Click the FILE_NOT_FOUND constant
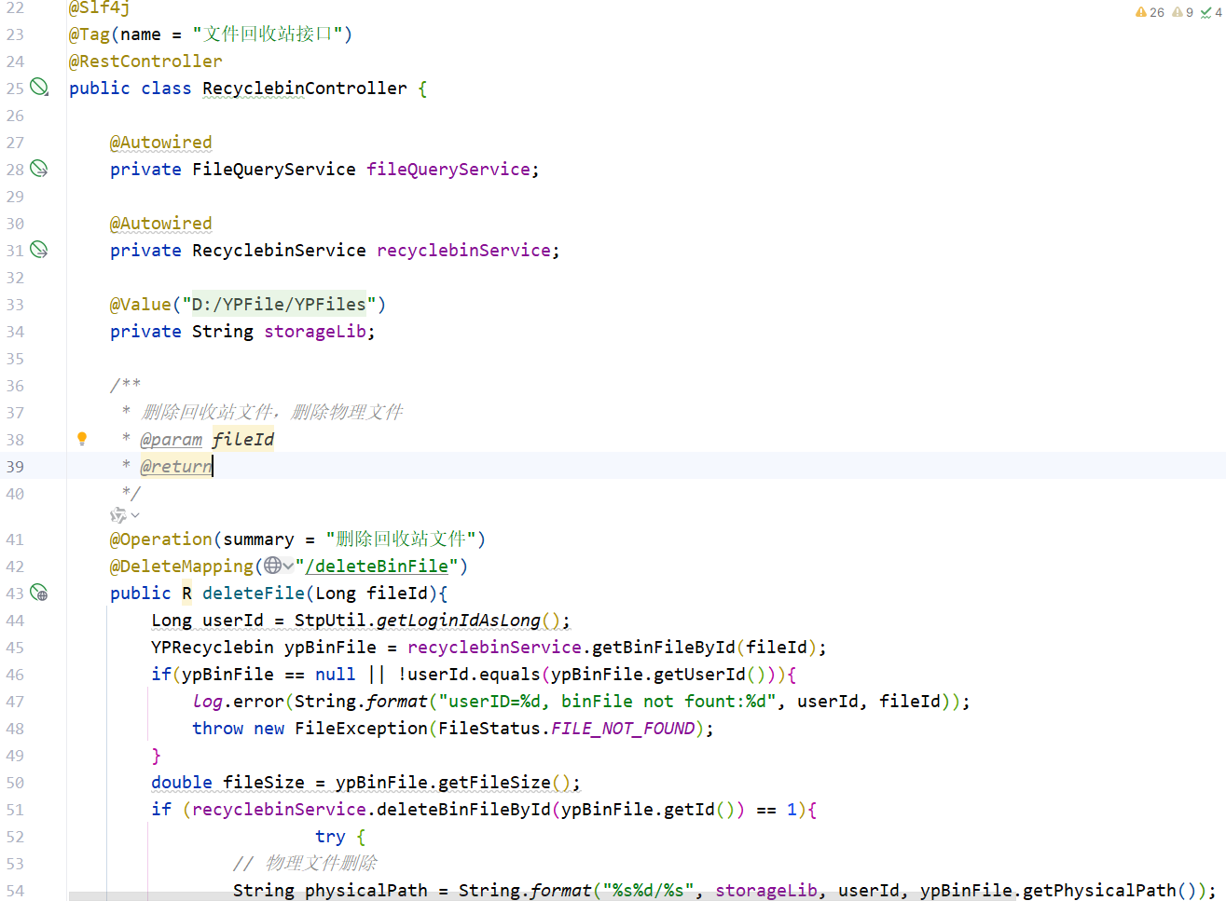 coord(623,729)
